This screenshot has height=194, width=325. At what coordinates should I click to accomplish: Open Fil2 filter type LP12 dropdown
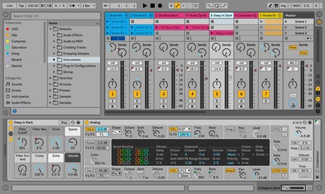[x=184, y=171]
